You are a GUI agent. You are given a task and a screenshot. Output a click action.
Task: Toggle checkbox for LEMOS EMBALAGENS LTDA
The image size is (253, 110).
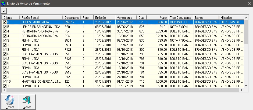point(5,27)
